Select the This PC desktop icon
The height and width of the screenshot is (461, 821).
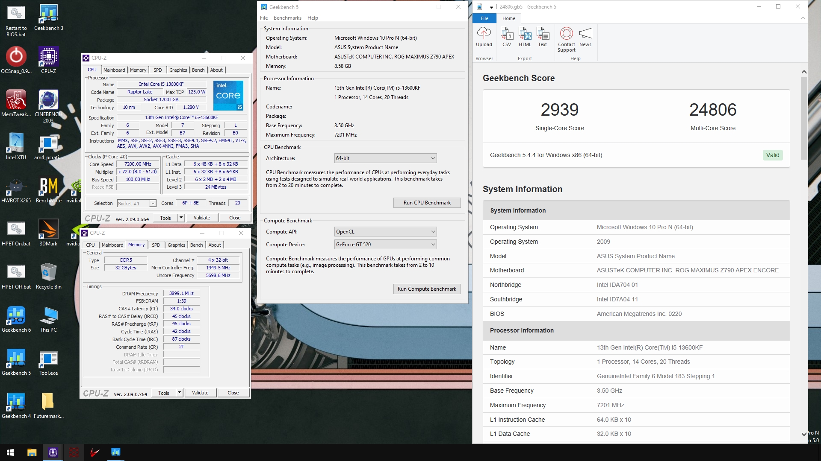(x=49, y=319)
